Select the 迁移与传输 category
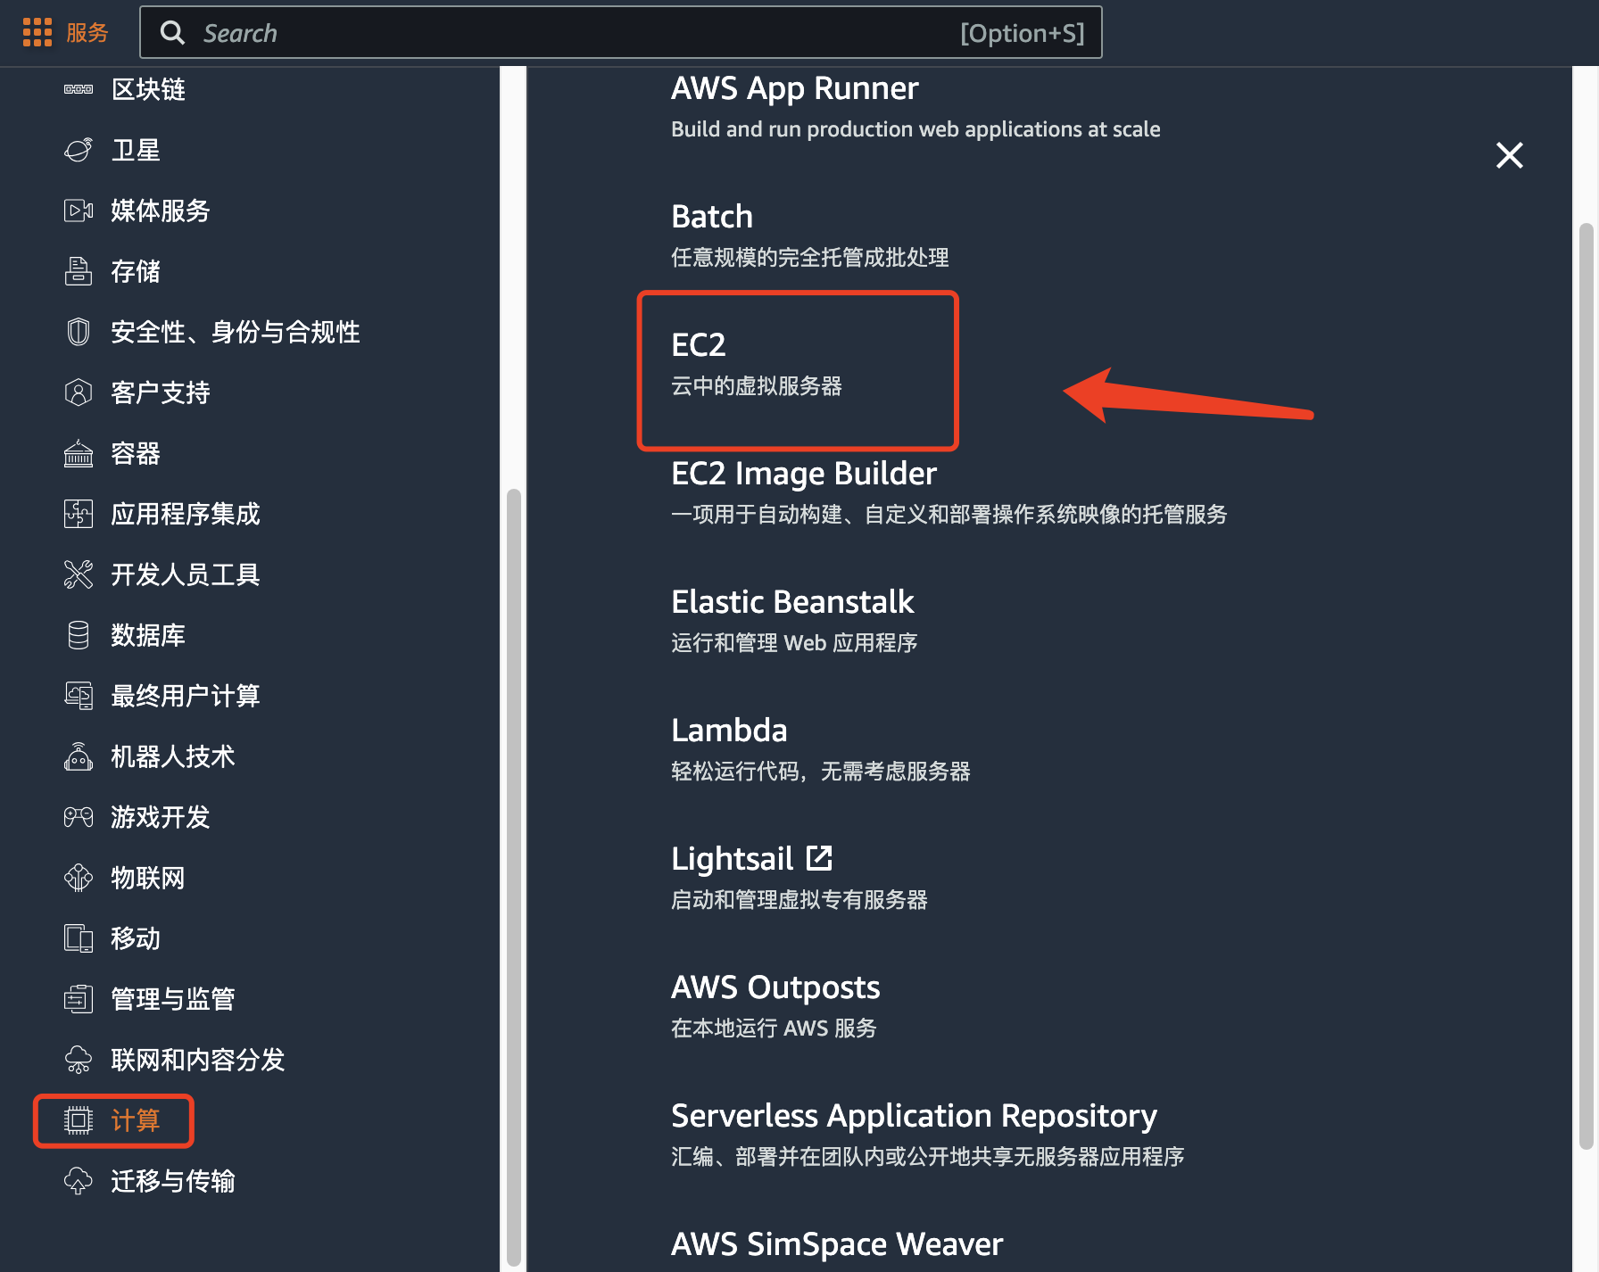Screen dimensions: 1599x1272 tap(173, 1181)
